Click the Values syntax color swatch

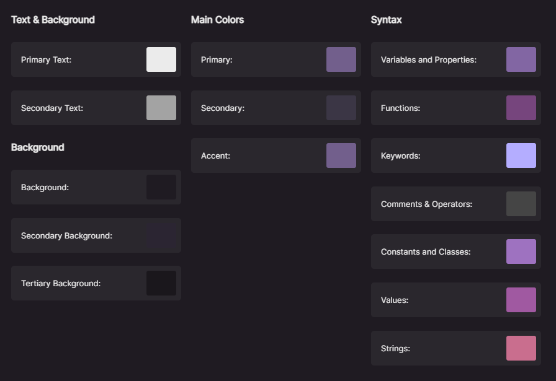pos(521,300)
